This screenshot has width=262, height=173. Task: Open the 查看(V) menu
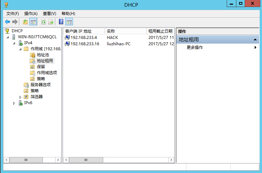pyautogui.click(x=49, y=14)
